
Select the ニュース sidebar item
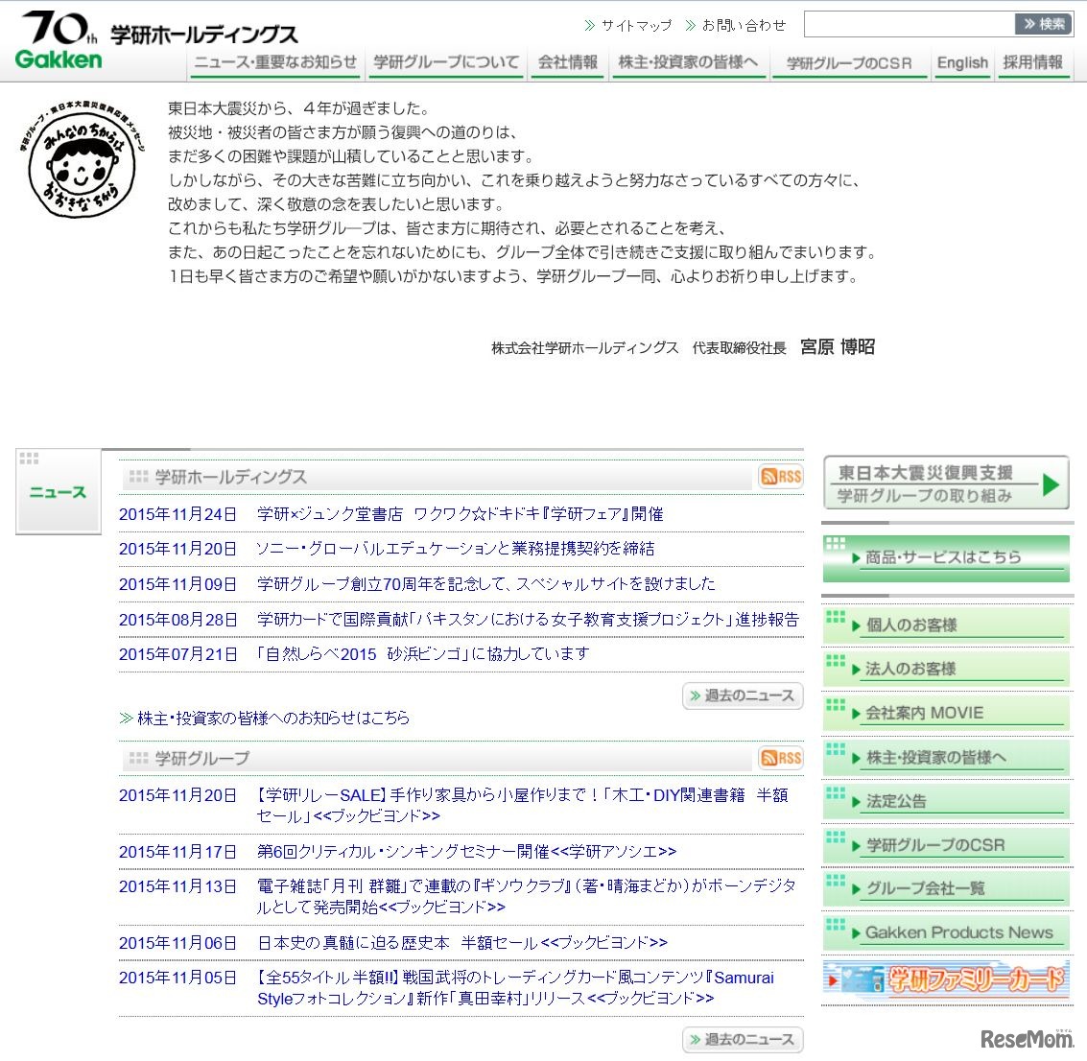coord(58,492)
